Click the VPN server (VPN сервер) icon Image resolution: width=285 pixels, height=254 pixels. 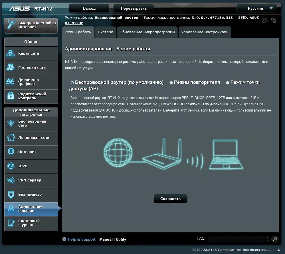coord(11,180)
